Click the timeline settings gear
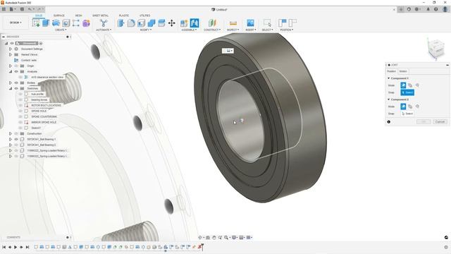 pos(446,247)
